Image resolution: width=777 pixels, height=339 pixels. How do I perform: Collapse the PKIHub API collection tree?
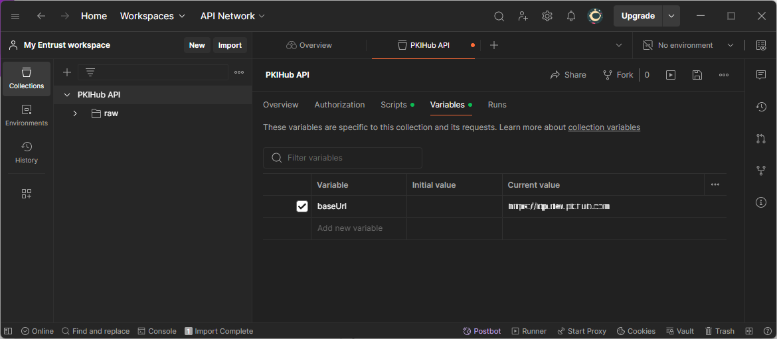click(67, 95)
